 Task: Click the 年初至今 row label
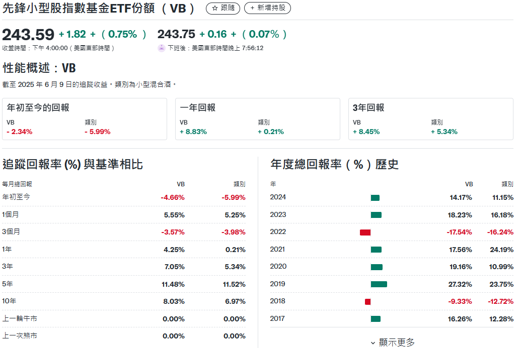[16, 197]
